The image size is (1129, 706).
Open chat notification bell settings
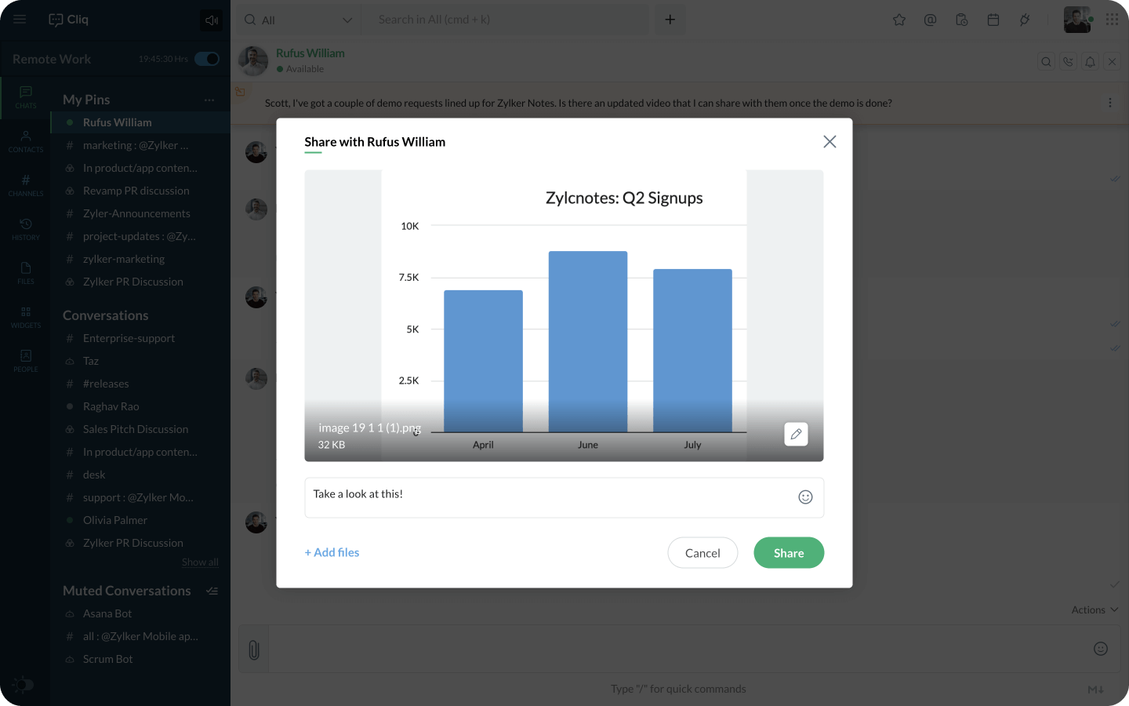(1091, 62)
